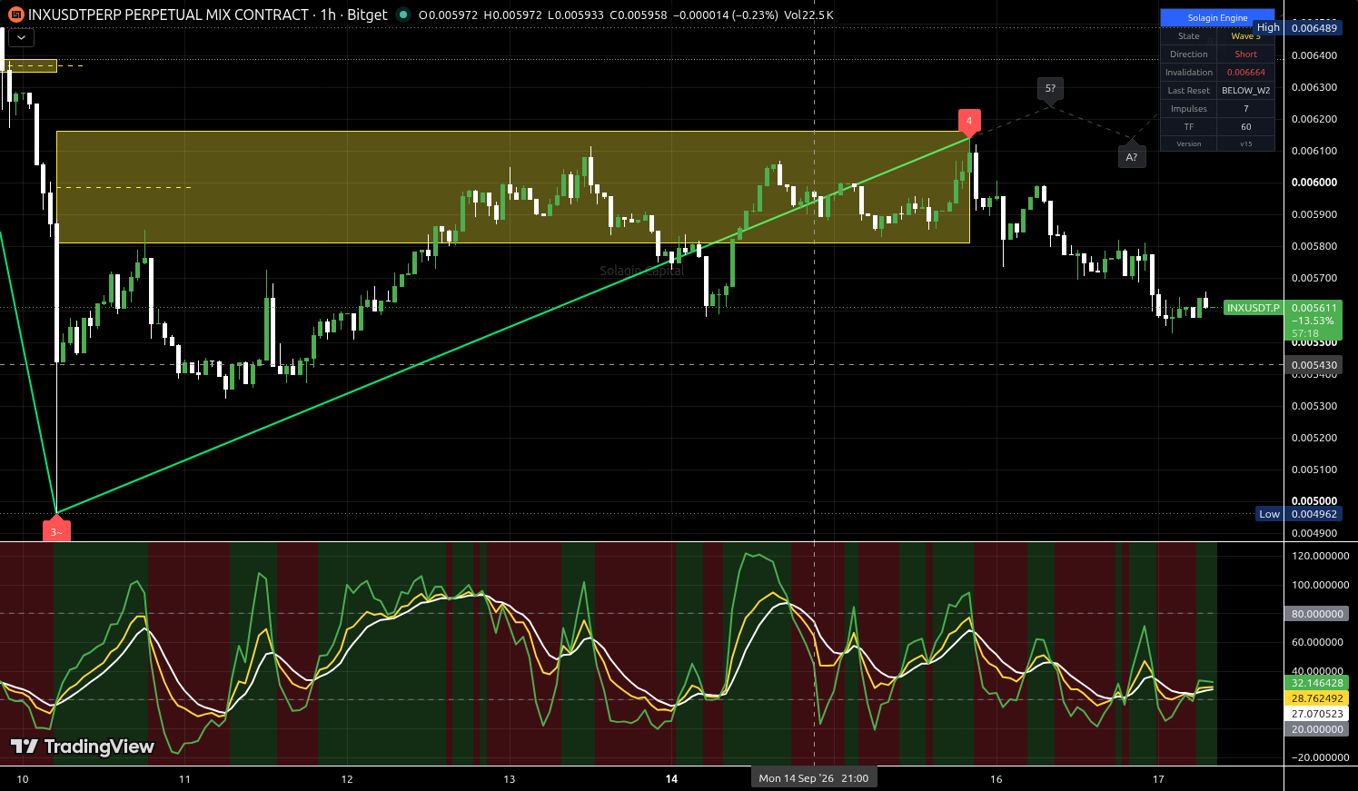Open the TradingView logo link
This screenshot has width=1358, height=791.
(83, 747)
